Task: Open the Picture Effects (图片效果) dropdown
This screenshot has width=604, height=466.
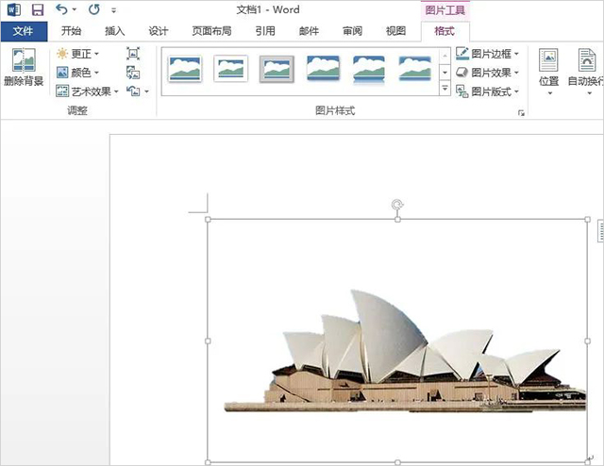Action: tap(487, 73)
